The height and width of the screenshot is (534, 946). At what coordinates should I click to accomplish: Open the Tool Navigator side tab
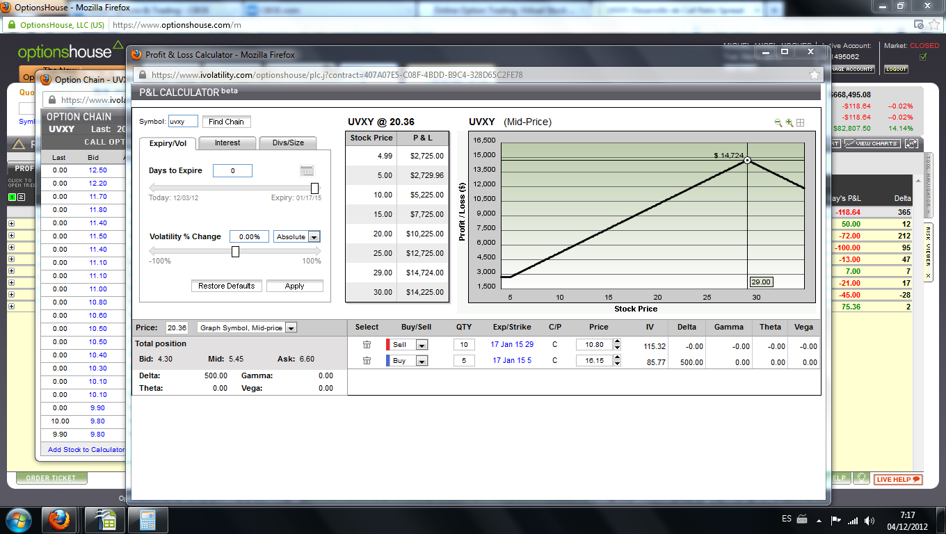tap(927, 185)
